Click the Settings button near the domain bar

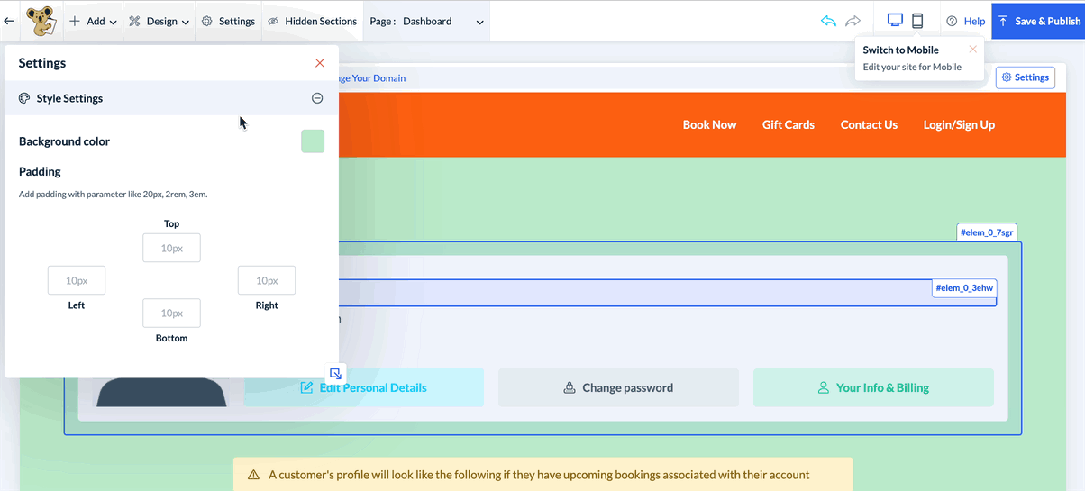[x=1026, y=77]
